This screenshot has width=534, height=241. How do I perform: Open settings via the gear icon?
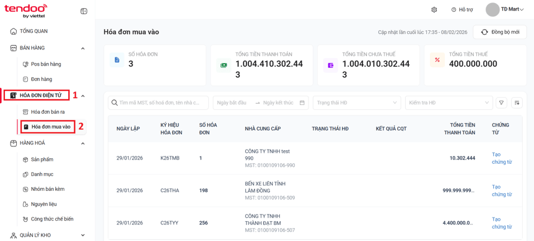pyautogui.click(x=434, y=10)
